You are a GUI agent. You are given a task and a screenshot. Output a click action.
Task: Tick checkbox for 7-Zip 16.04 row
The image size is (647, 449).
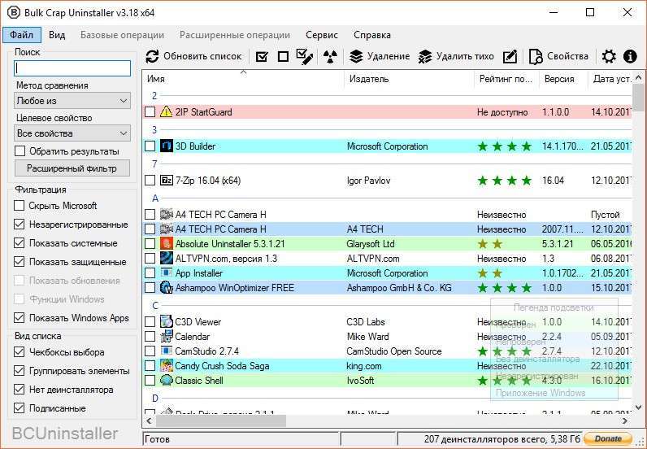[150, 180]
